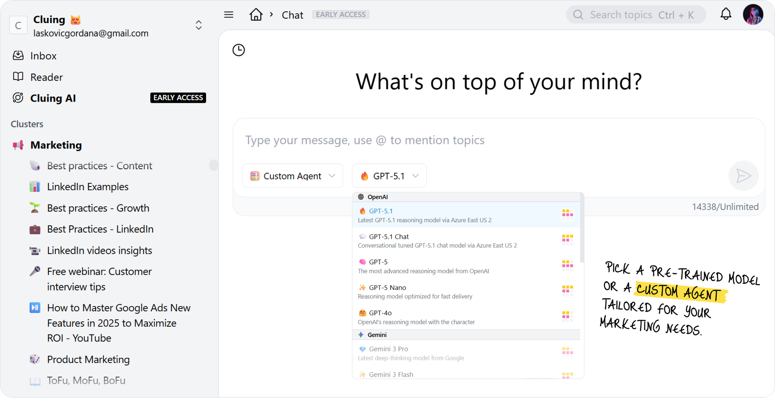Select GPT-5.1 Chat model

point(466,240)
